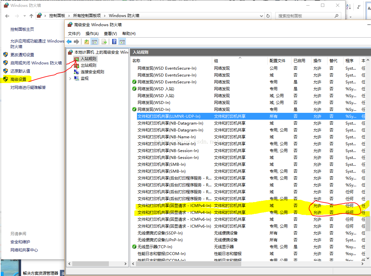371x276 pixels.
Task: Select 出站规则 in the tree
Action: (x=88, y=65)
